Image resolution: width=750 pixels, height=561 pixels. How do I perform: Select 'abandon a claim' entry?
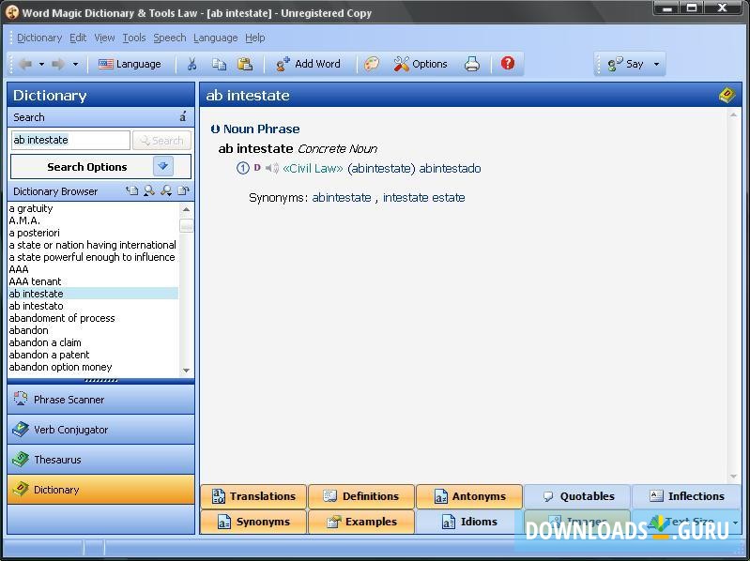45,342
